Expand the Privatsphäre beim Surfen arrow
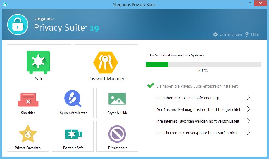Image resolution: width=269 pixels, height=159 pixels. (x=248, y=132)
